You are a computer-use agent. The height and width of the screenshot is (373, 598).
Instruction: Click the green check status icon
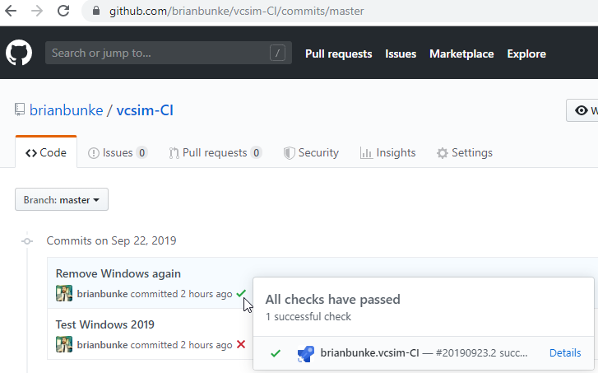click(x=240, y=293)
